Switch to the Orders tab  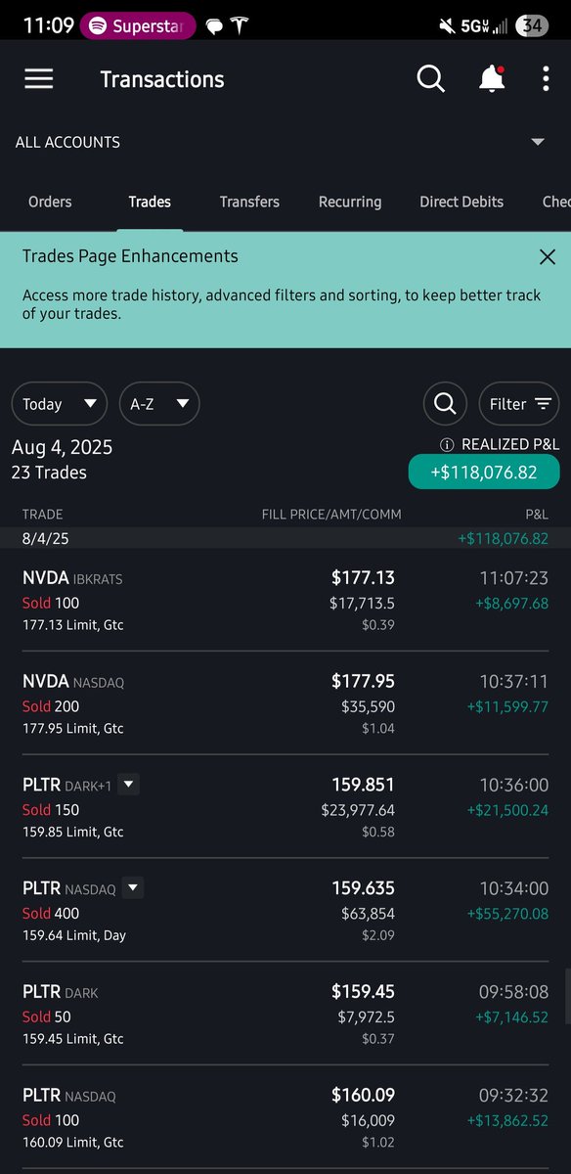[x=50, y=202]
